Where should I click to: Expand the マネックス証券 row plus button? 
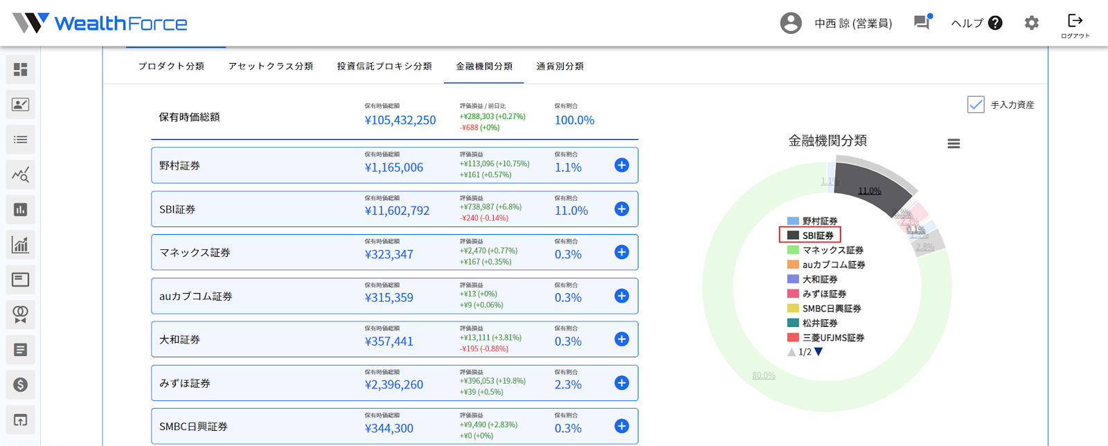click(622, 252)
